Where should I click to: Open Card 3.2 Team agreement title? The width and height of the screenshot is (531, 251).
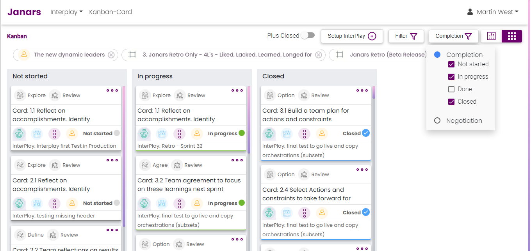pyautogui.click(x=189, y=185)
